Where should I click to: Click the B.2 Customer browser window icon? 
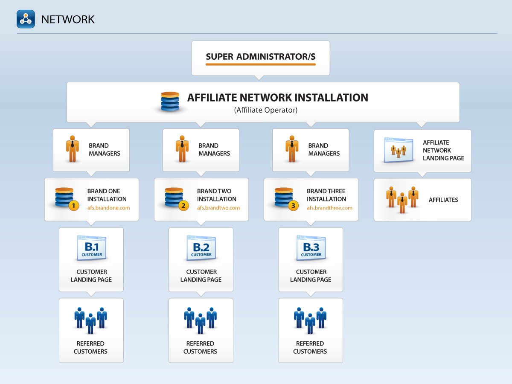coord(201,247)
